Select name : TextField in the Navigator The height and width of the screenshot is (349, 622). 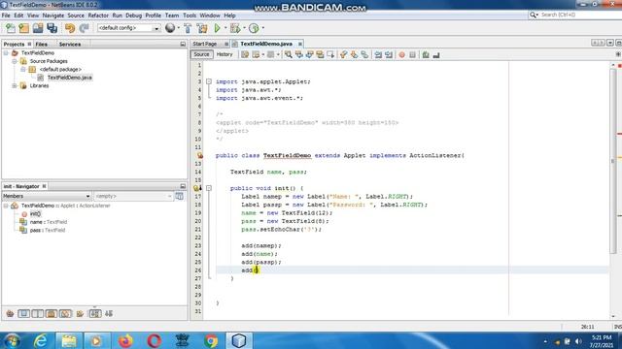pyautogui.click(x=49, y=222)
